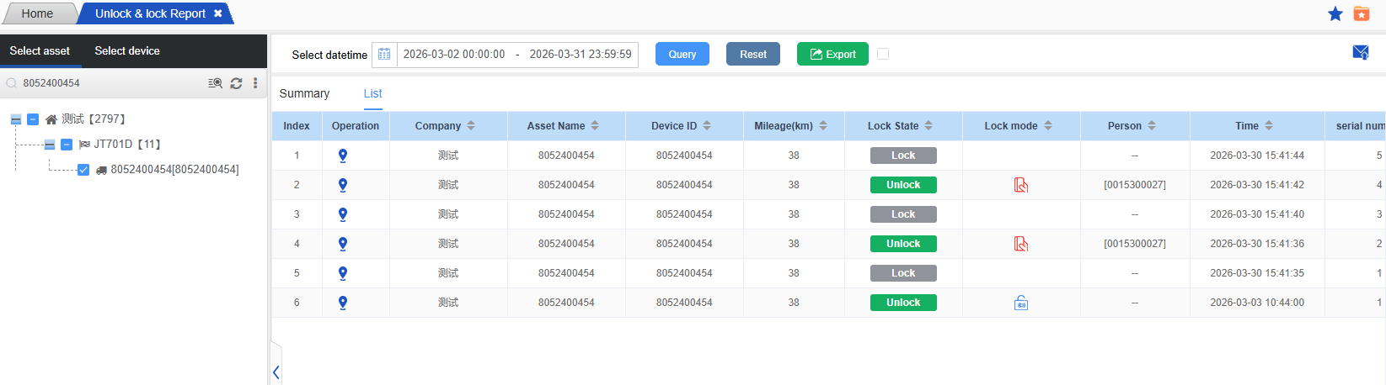Click the blue star favorites icon
Image resolution: width=1386 pixels, height=385 pixels.
(x=1335, y=13)
